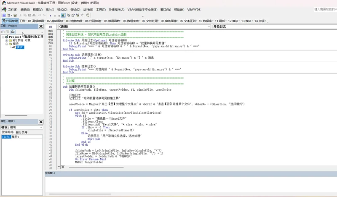337x197 pixels.
Task: Open the Object Browser toolbar icon
Action: point(78,15)
